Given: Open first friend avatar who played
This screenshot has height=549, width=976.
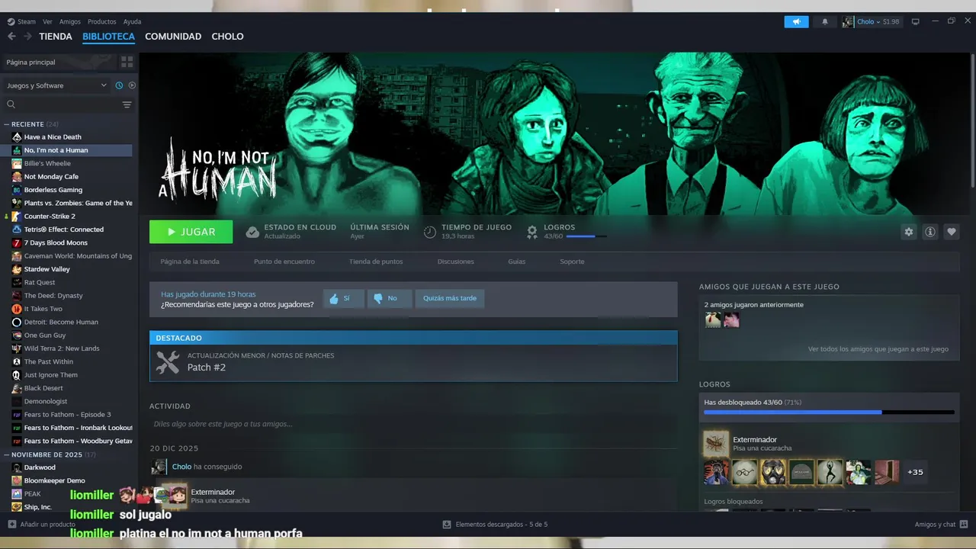Looking at the screenshot, I should click(713, 320).
